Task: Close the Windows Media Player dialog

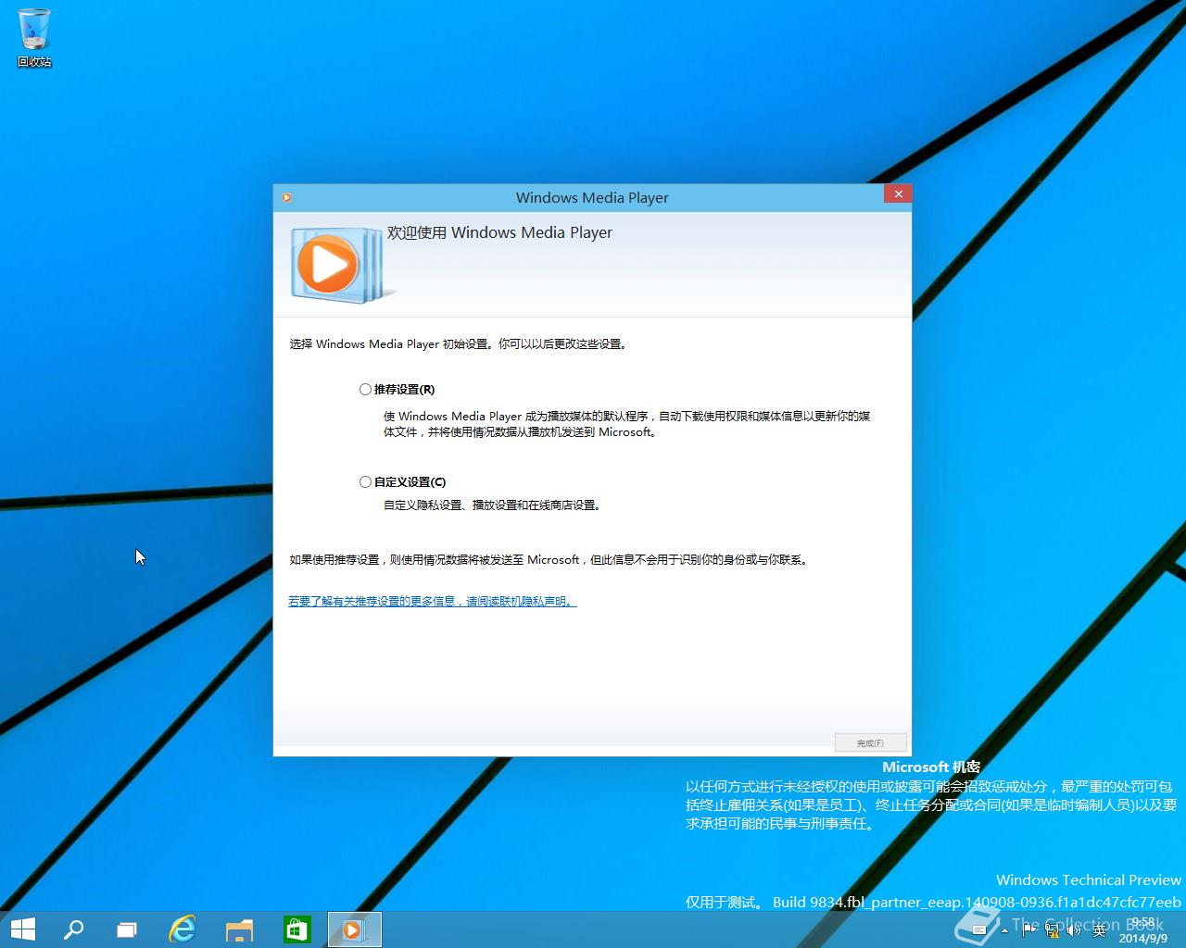Action: click(x=897, y=193)
